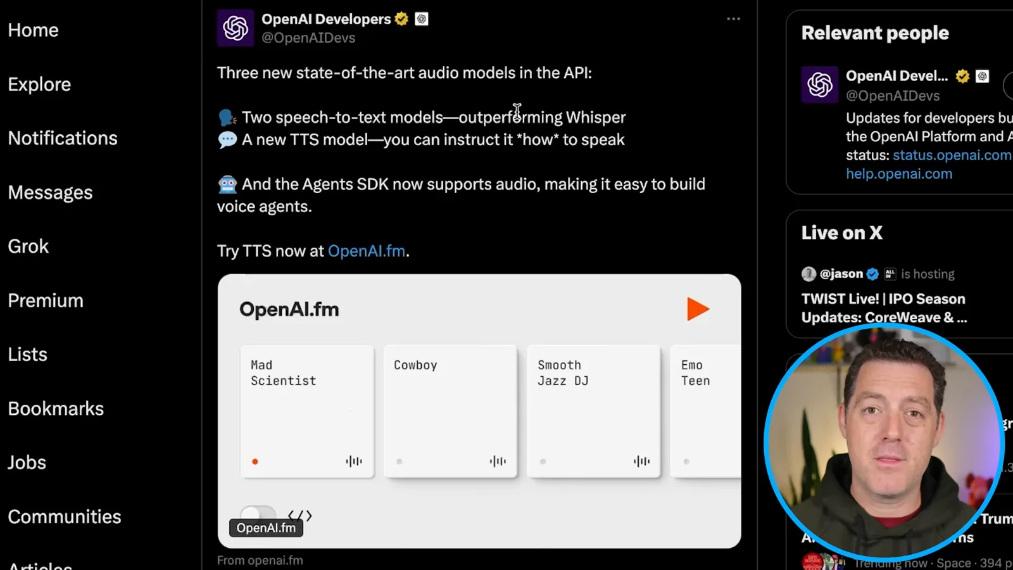
Task: Play the OpenAI.fm orange play button
Action: coord(698,309)
